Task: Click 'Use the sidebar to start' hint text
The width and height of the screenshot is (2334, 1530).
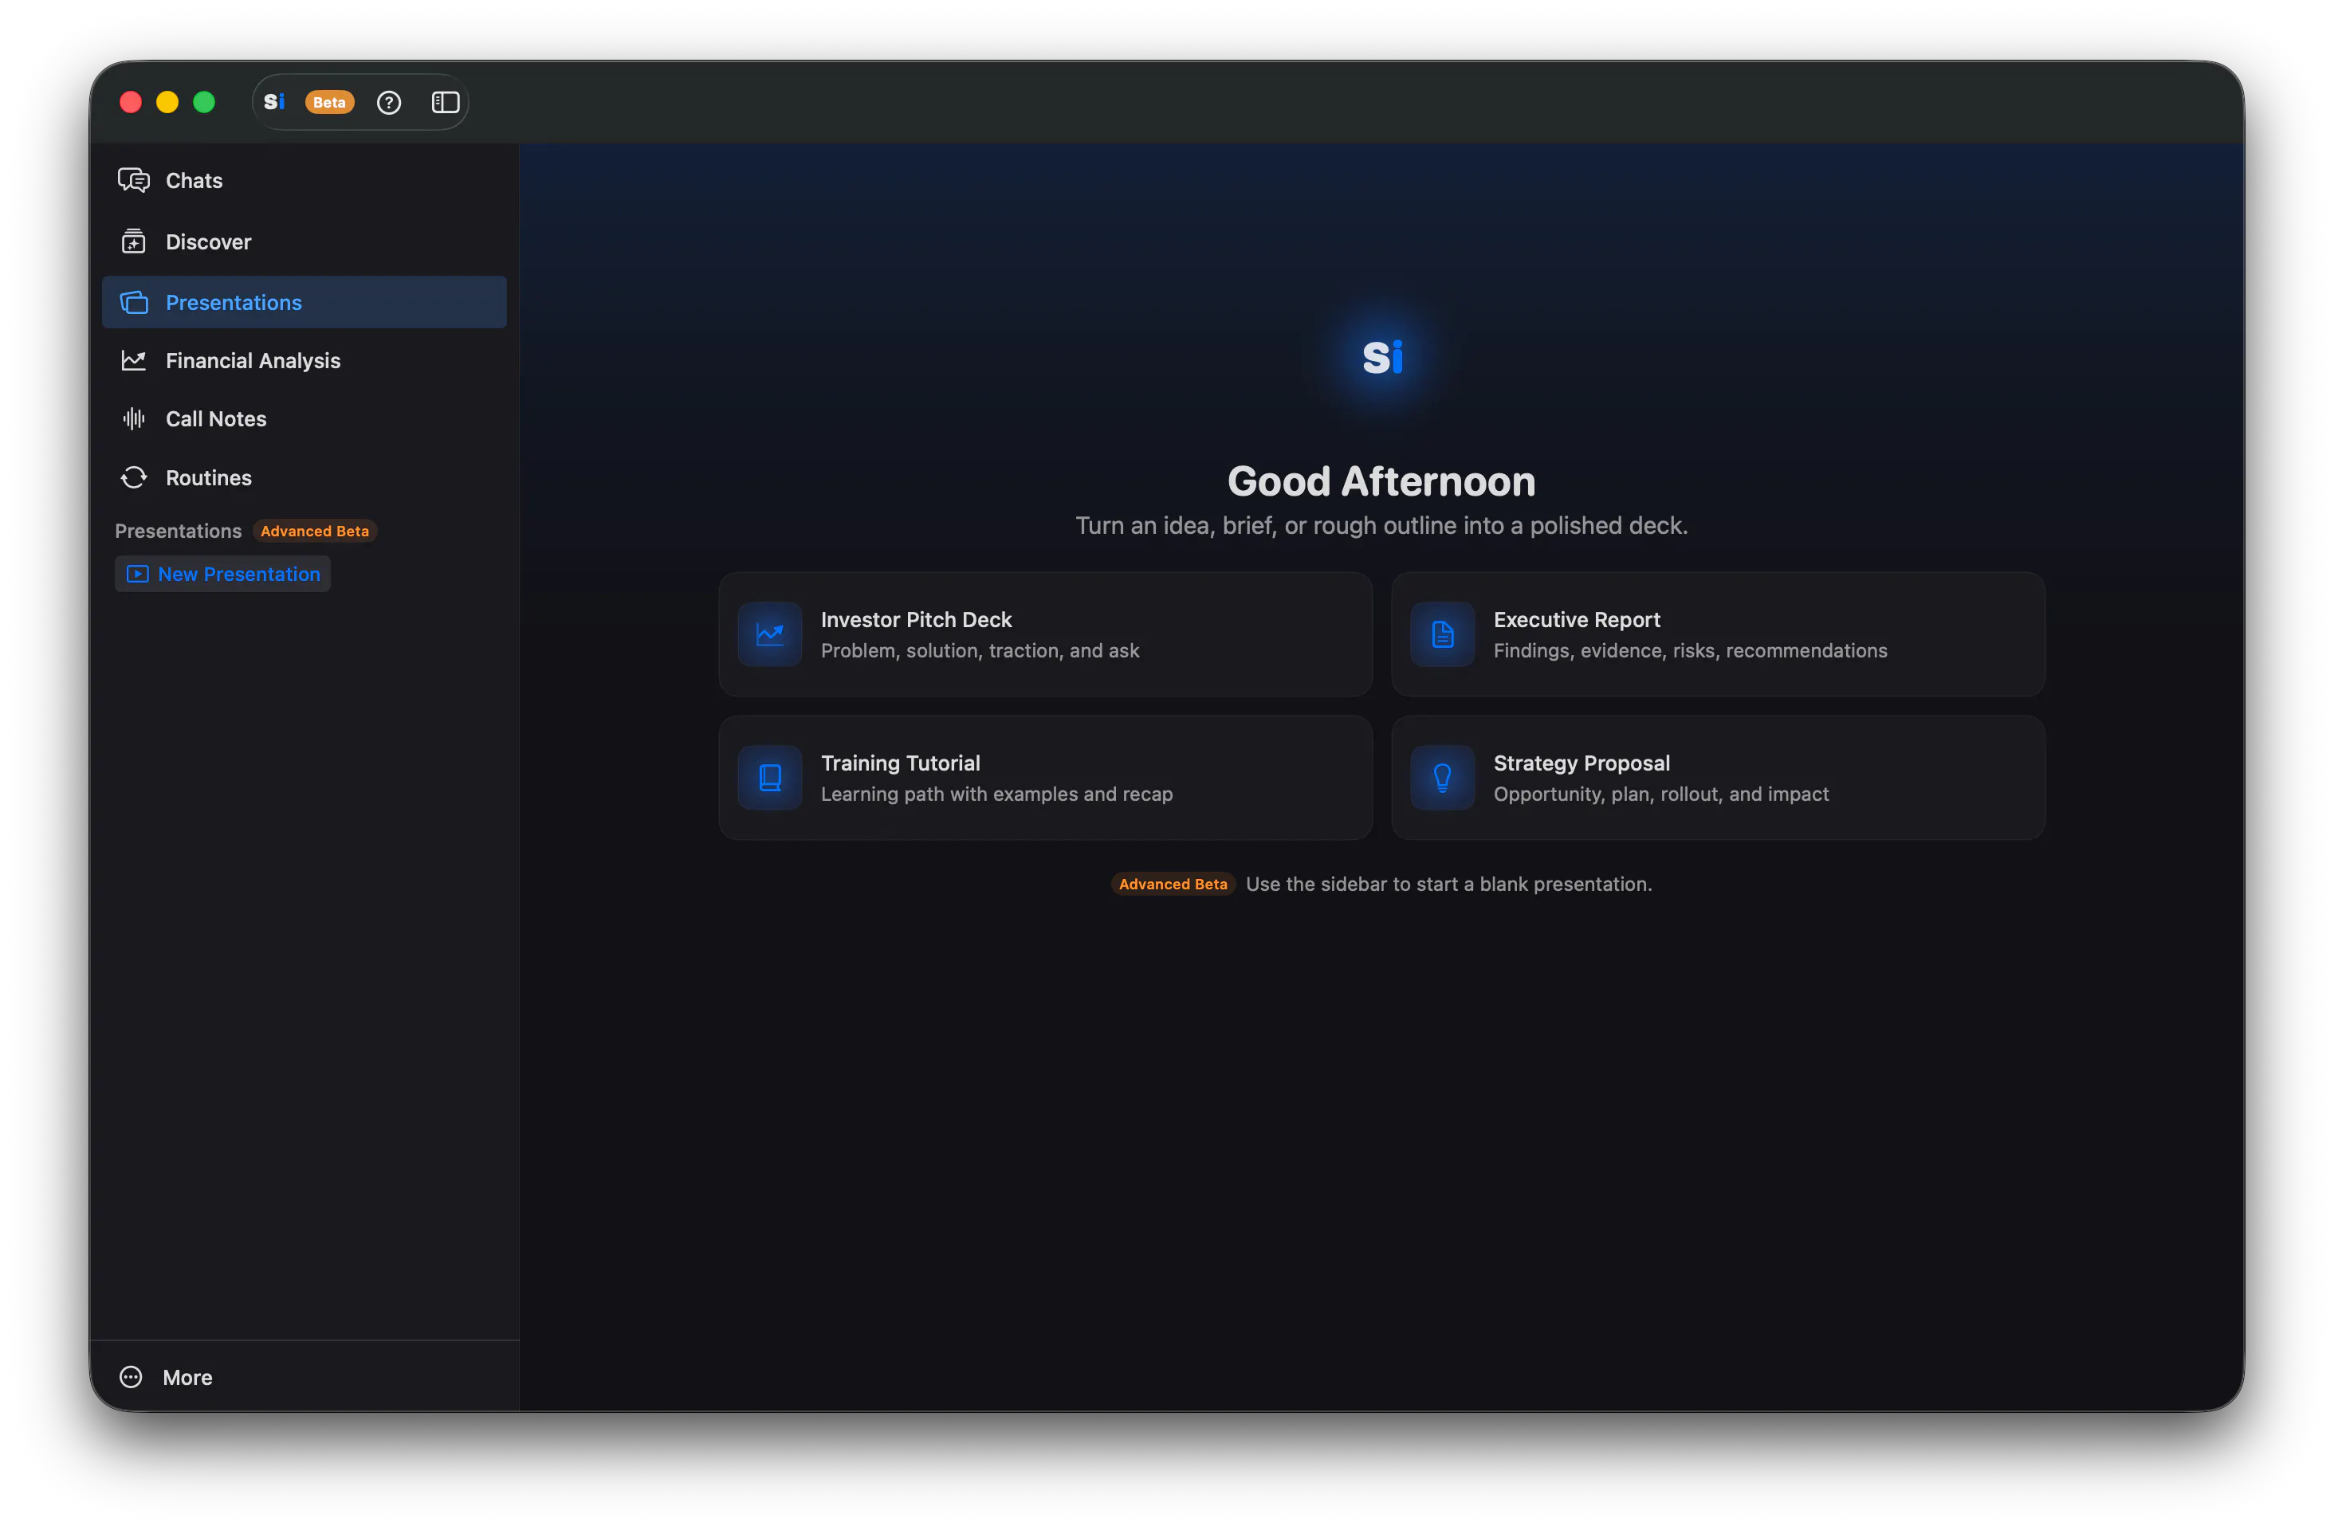Action: (x=1448, y=884)
